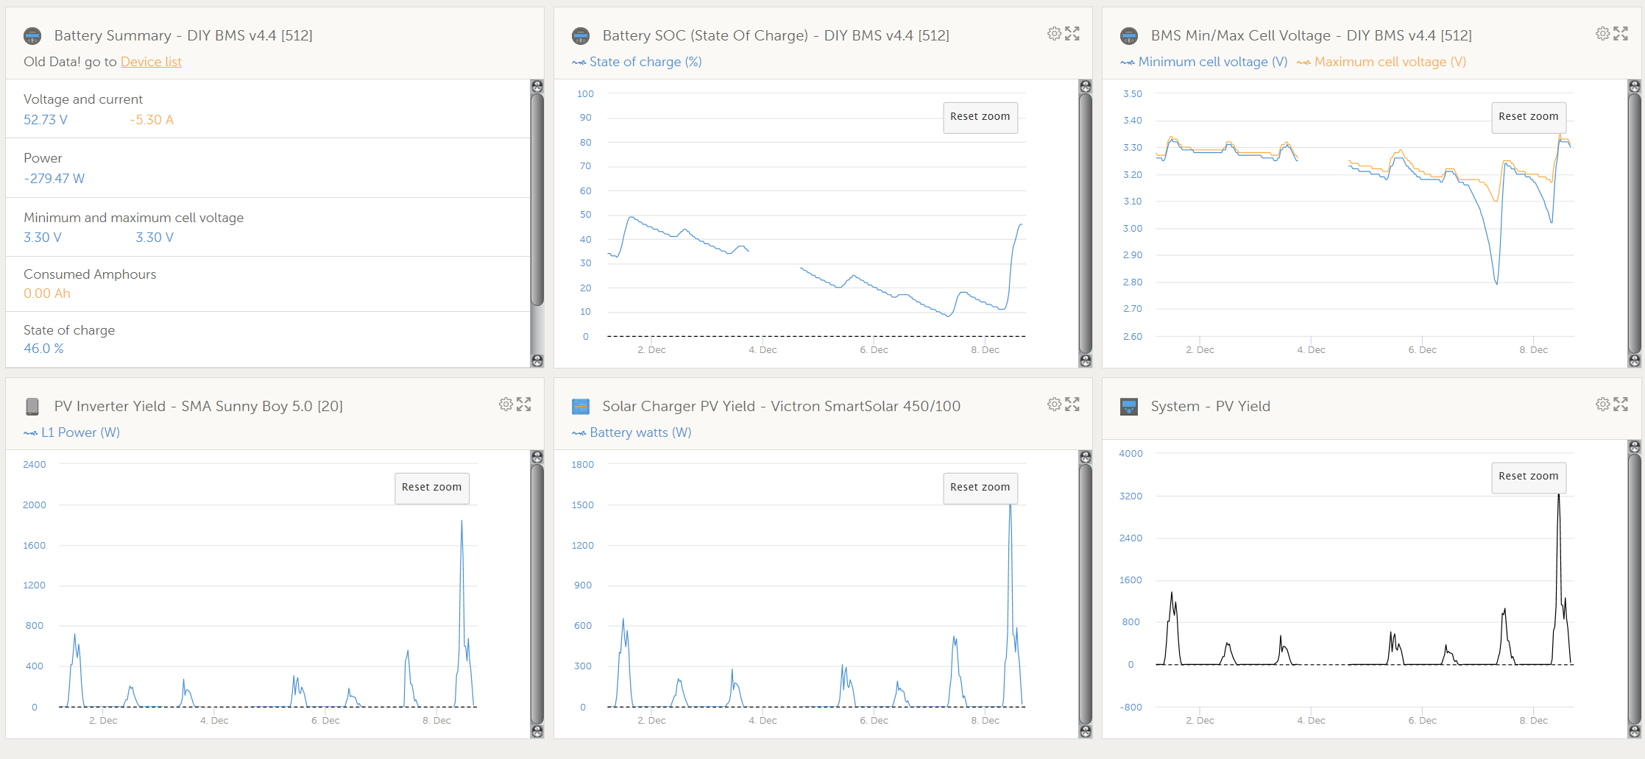Viewport: 1645px width, 759px height.
Task: Click the 0.00 Ah consumed amphours value
Action: coord(47,293)
